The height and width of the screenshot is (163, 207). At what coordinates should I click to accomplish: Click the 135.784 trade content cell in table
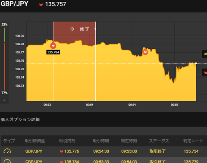[x=72, y=161]
